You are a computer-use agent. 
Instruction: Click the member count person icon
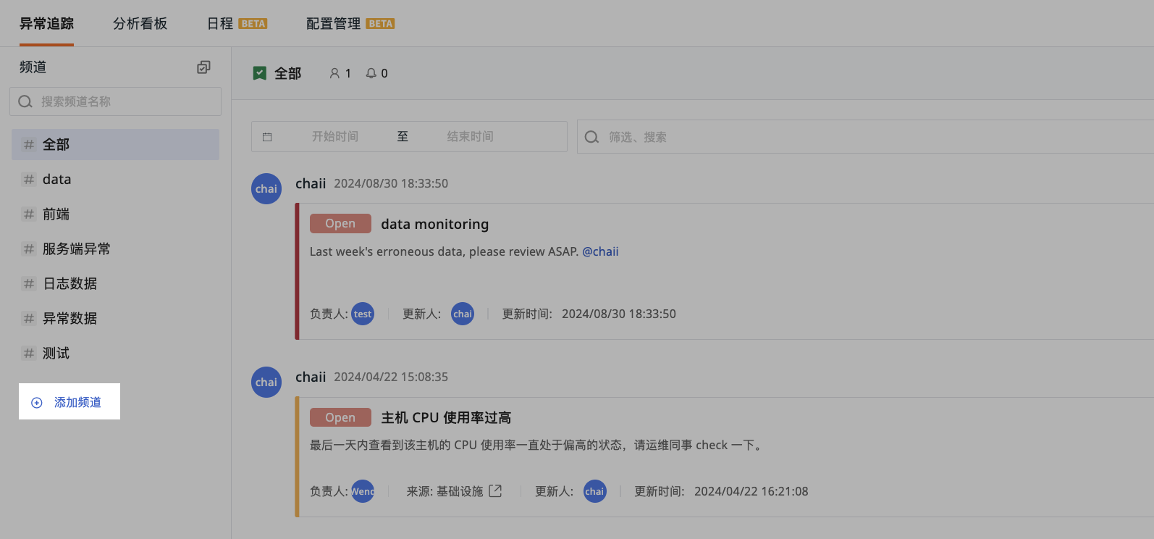(x=334, y=73)
